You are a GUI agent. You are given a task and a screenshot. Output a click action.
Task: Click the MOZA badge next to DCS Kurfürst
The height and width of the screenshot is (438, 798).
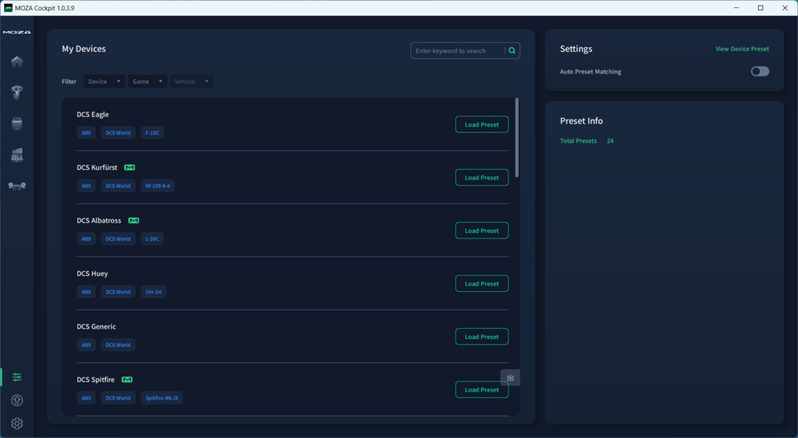[x=130, y=168]
